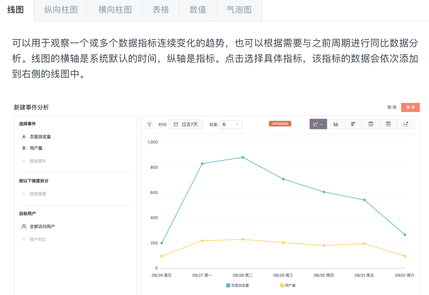
Task: Open the 横向柱图 tab
Action: pyautogui.click(x=115, y=10)
